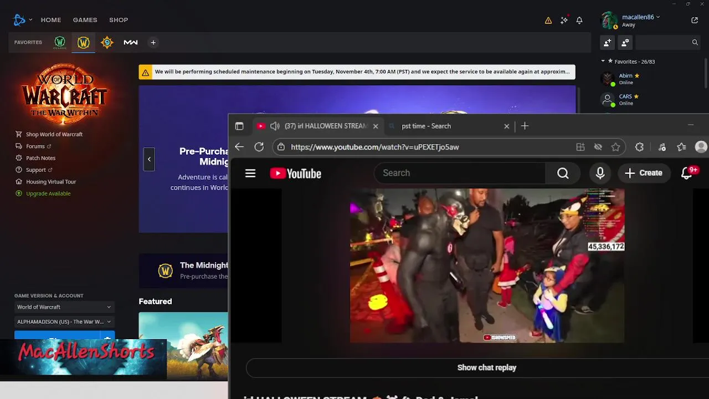709x399 pixels.
Task: Open Call of Duty MW favorite
Action: 131,42
